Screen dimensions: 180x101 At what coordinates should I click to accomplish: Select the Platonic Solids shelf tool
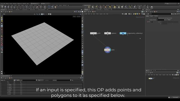(45, 7)
